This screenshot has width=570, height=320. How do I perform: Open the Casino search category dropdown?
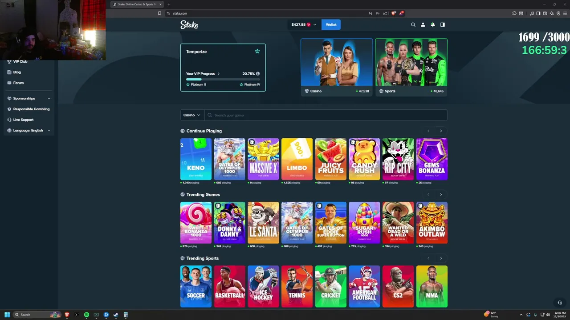pyautogui.click(x=192, y=115)
